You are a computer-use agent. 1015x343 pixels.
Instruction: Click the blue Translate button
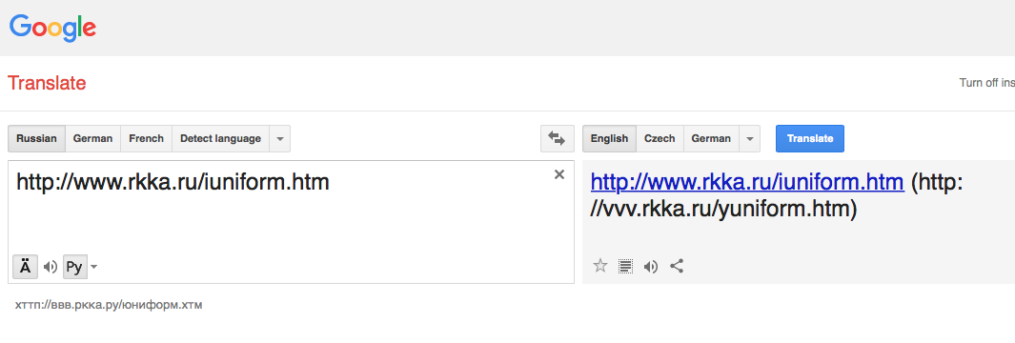pos(810,138)
